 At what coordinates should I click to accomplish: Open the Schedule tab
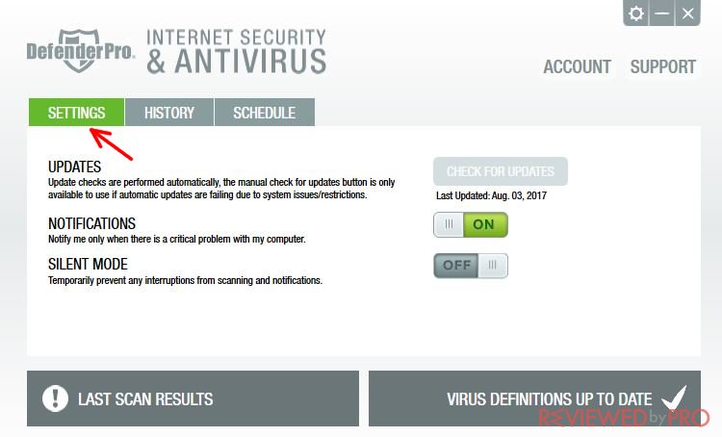pos(265,112)
